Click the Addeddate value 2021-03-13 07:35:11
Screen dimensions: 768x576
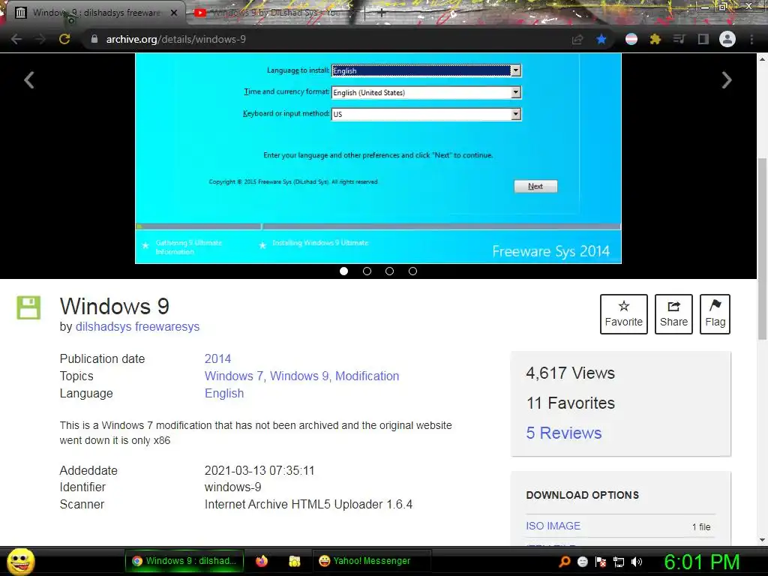click(x=259, y=471)
